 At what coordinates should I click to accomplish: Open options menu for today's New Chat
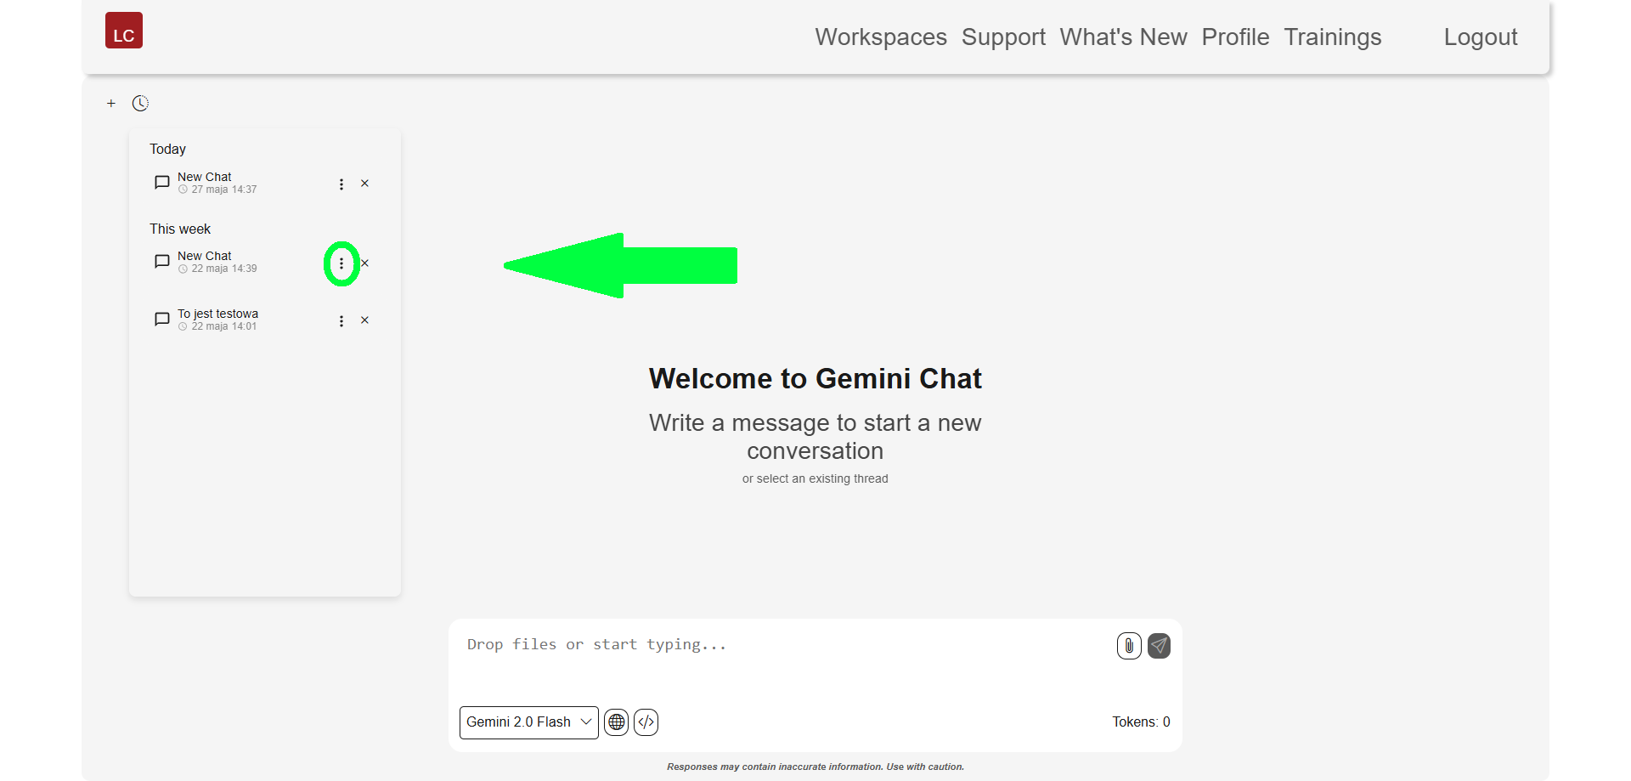click(x=341, y=184)
